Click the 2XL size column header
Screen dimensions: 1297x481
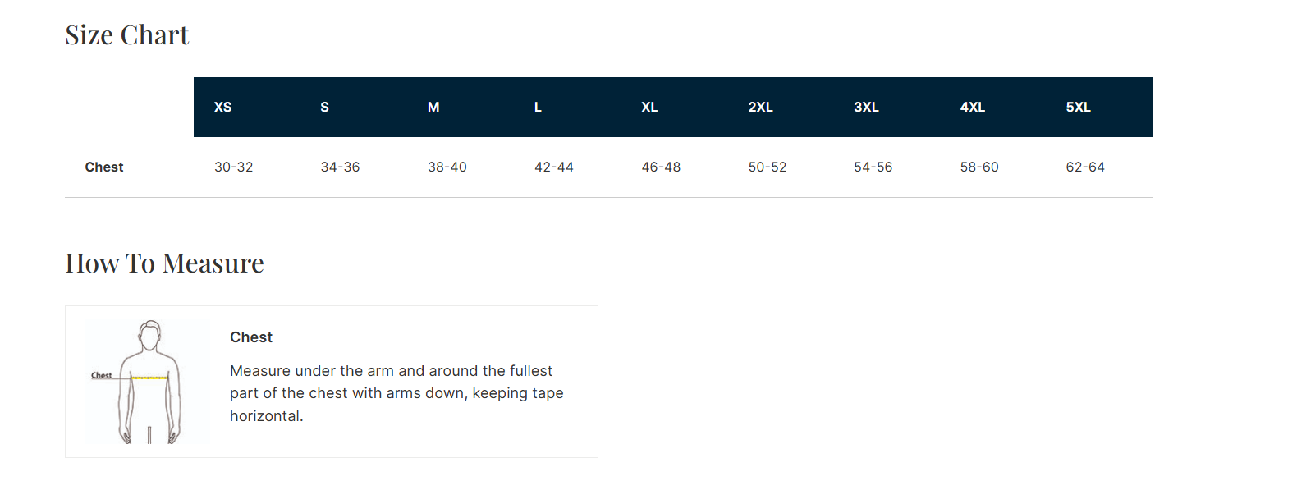(x=760, y=108)
